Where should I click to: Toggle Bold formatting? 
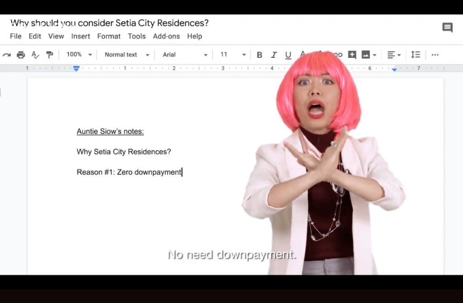point(260,55)
